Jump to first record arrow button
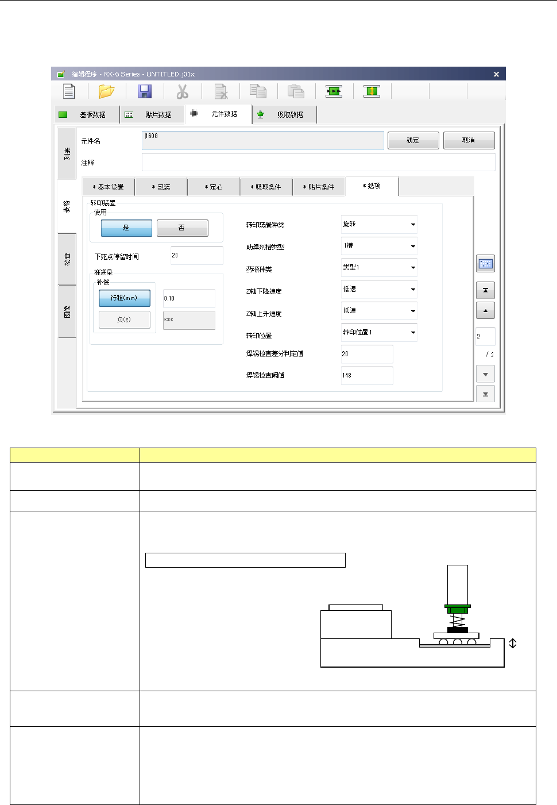557x805 pixels. point(485,290)
